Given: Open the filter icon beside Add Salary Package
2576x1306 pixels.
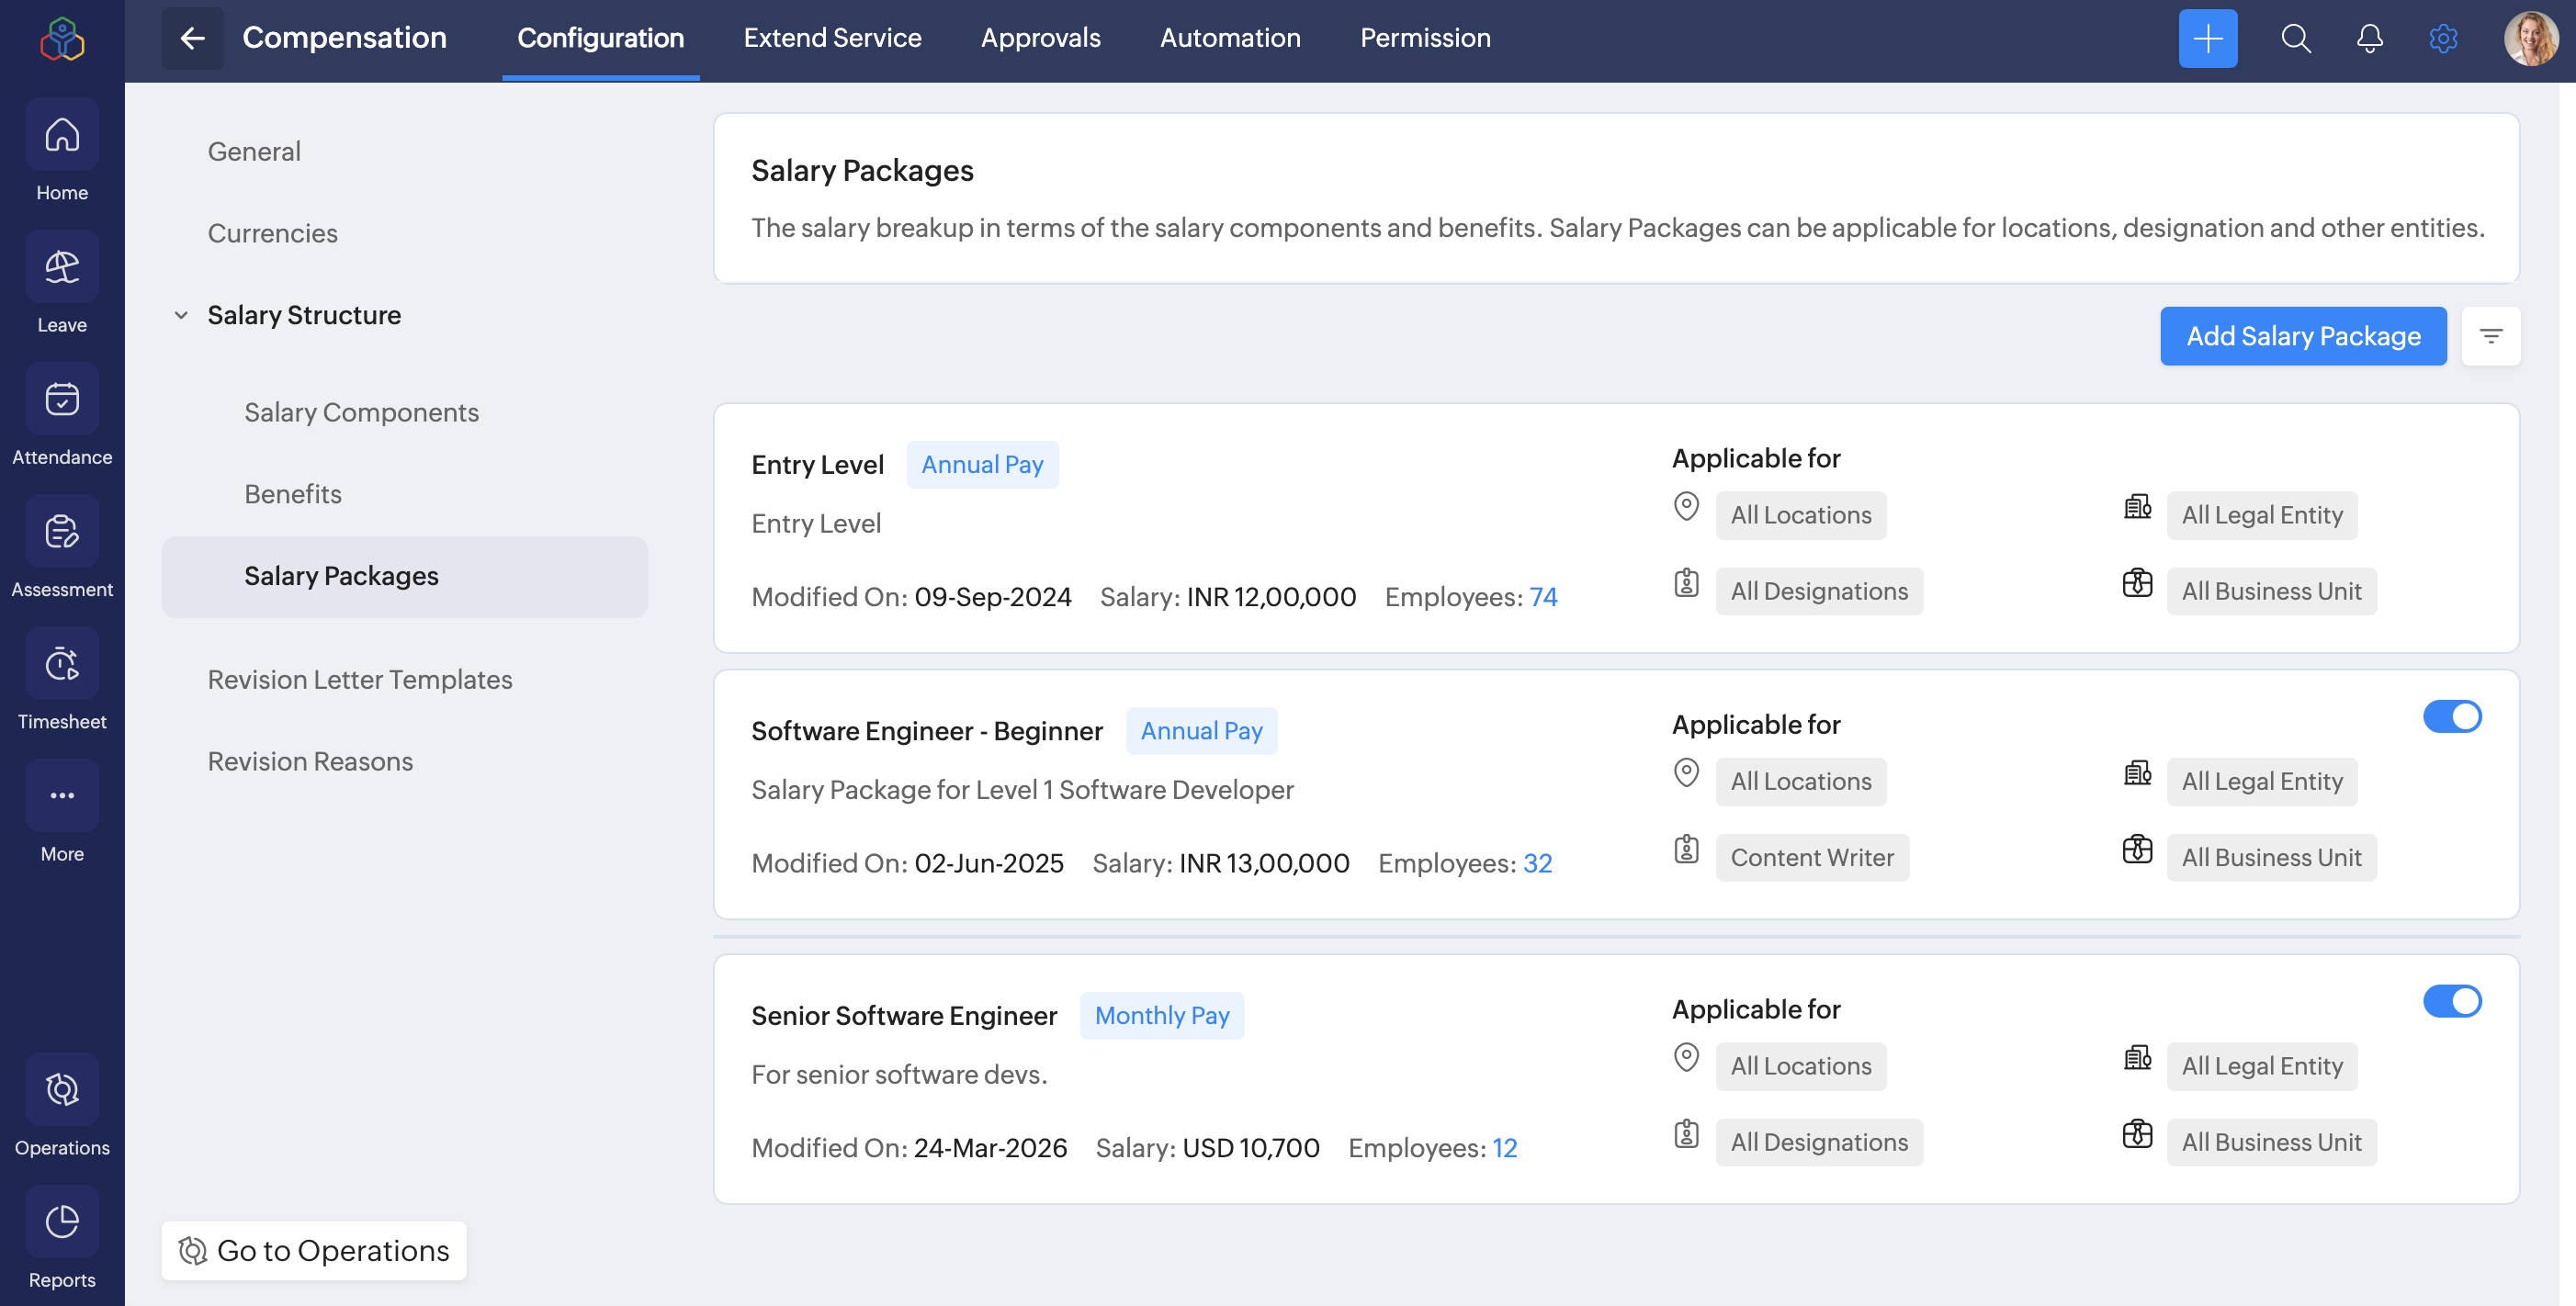Looking at the screenshot, I should click(2490, 336).
